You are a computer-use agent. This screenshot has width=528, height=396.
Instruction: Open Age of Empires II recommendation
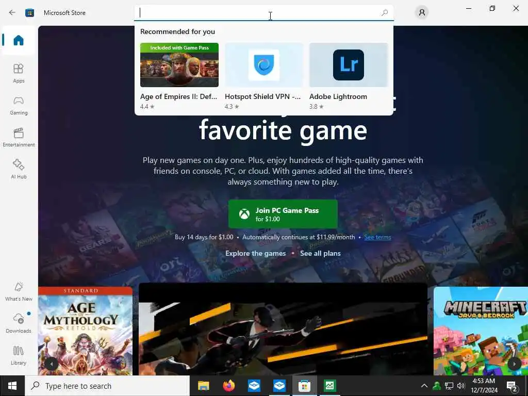click(x=179, y=76)
